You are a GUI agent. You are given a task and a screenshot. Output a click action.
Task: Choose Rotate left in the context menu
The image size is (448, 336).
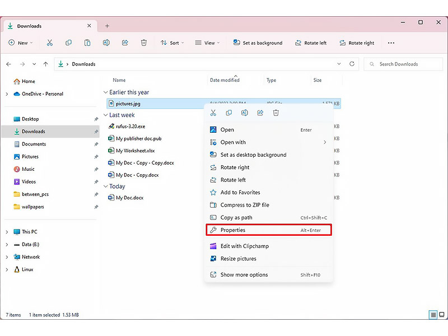(x=269, y=180)
